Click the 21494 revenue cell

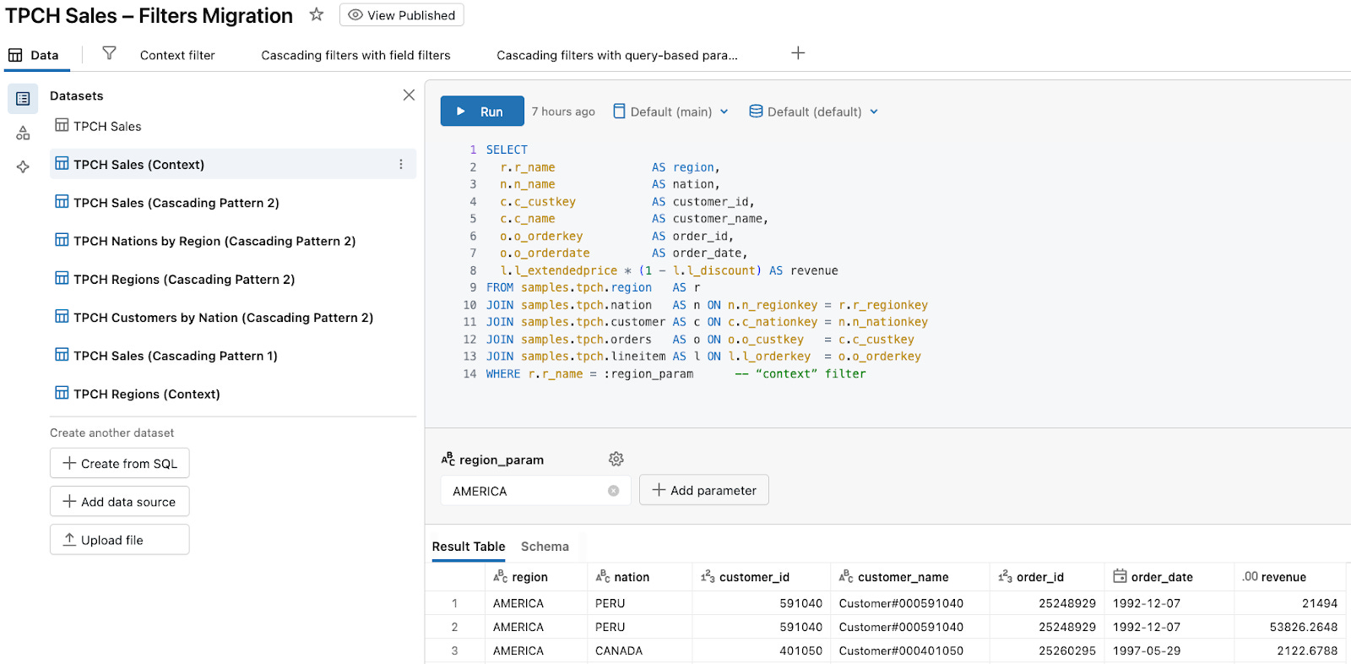click(x=1289, y=603)
